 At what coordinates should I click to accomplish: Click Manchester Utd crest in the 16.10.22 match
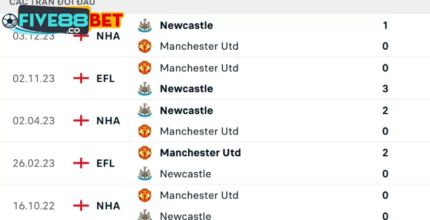[x=144, y=195]
